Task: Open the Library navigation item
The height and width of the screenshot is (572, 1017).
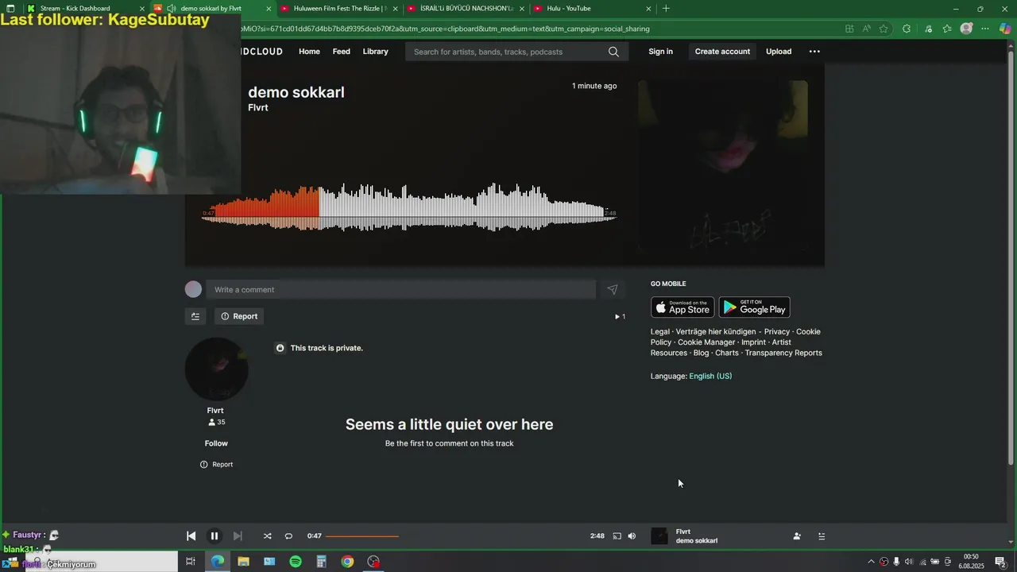Action: coord(375,52)
